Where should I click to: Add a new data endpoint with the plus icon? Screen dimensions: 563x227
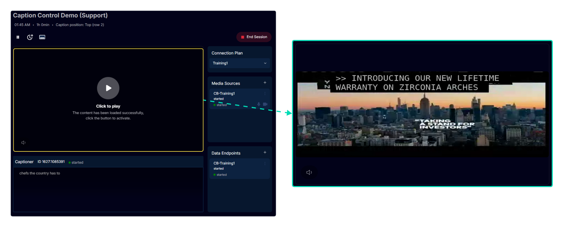coord(265,152)
